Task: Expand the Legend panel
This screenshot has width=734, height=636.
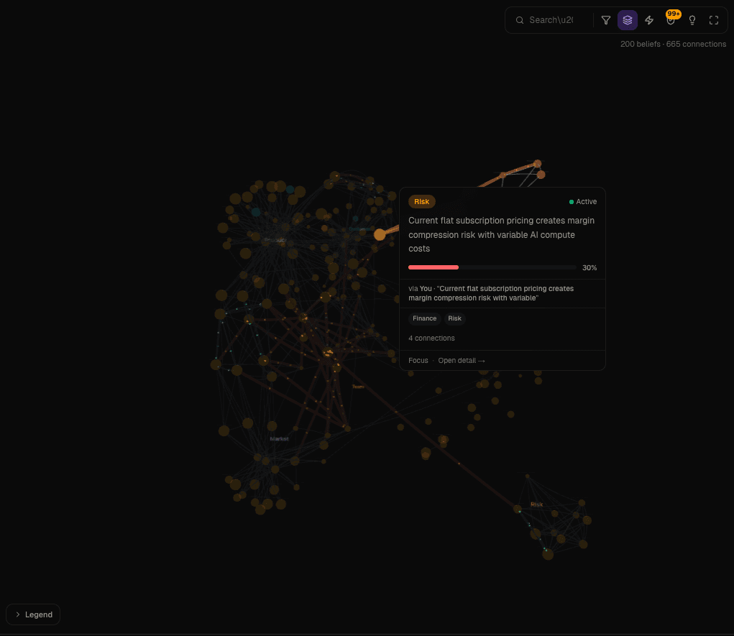Action: coord(33,614)
